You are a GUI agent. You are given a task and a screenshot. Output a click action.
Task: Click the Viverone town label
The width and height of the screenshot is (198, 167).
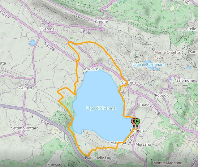point(129,83)
